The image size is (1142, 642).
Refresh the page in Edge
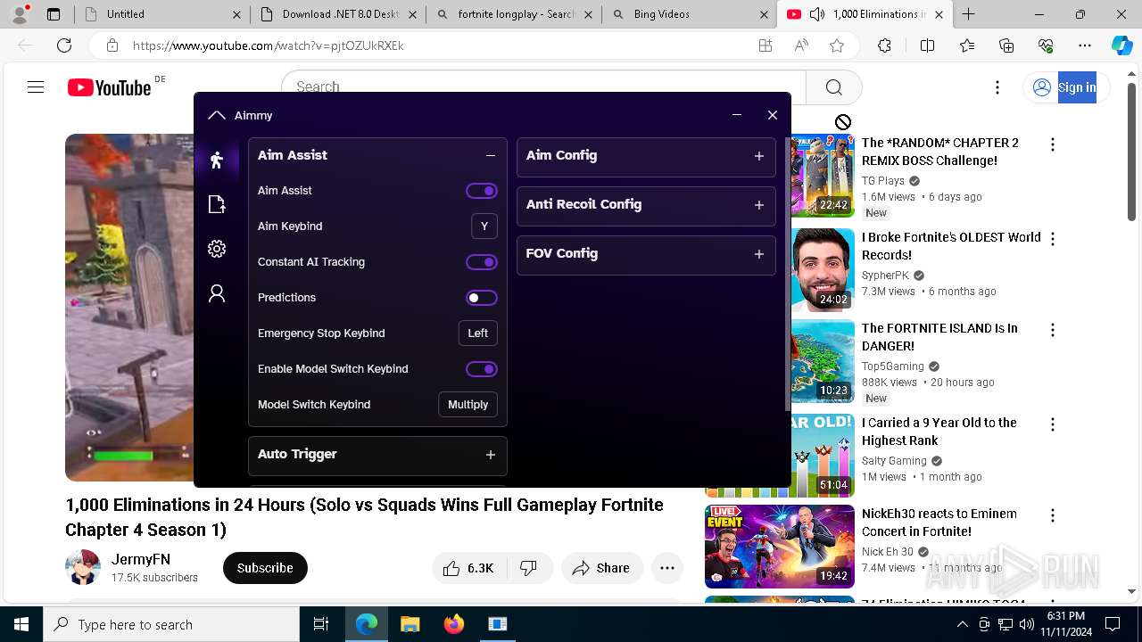point(64,45)
